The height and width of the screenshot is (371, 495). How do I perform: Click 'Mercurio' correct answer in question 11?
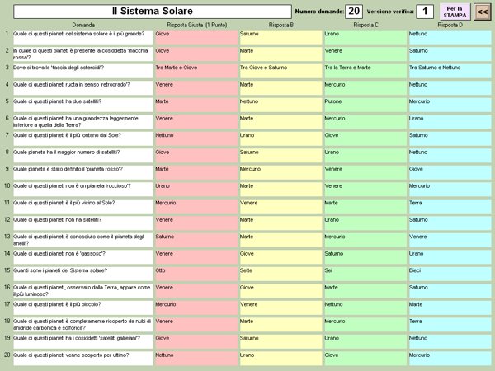coord(196,206)
